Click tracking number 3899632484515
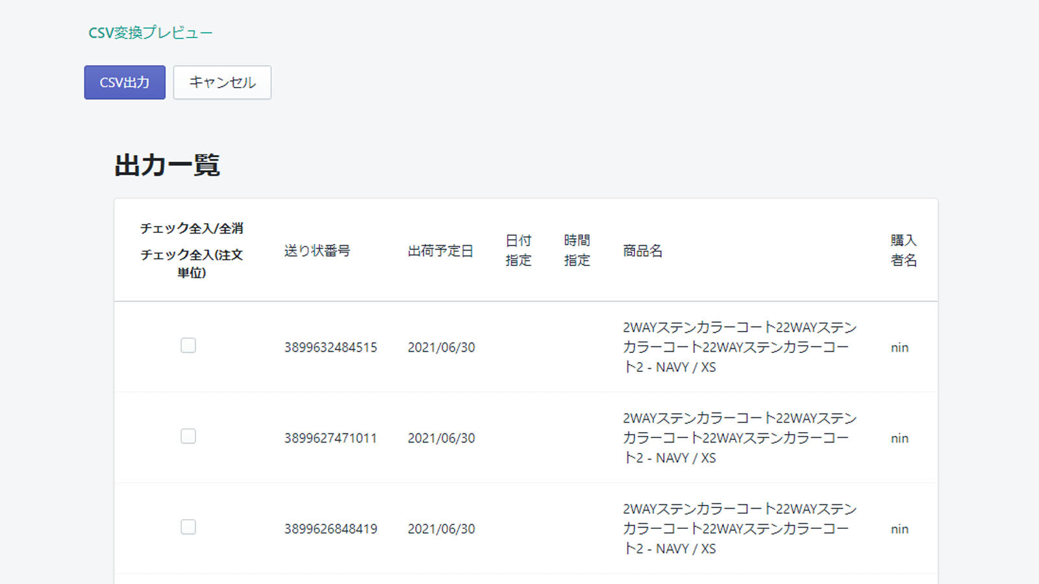Screen dimensions: 1039x584 (x=331, y=347)
